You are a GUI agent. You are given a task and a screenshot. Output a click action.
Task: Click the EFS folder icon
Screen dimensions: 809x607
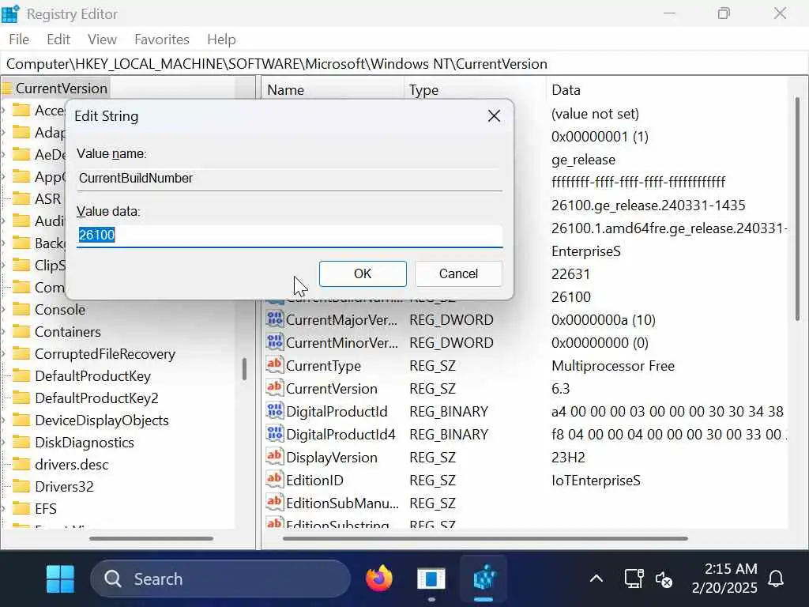coord(21,508)
